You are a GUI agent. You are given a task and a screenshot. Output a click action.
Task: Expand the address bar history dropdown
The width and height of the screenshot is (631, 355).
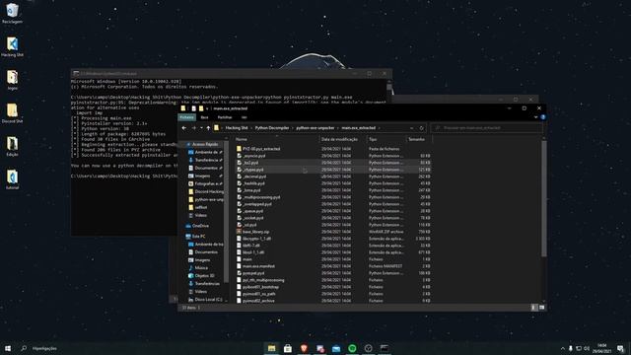pos(411,128)
